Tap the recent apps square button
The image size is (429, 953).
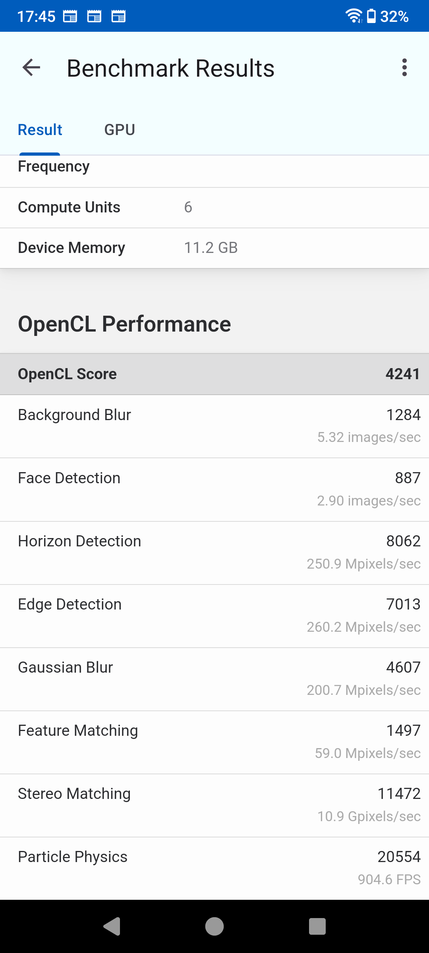[317, 926]
